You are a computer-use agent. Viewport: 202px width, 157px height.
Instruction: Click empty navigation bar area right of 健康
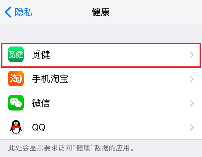click(x=156, y=12)
